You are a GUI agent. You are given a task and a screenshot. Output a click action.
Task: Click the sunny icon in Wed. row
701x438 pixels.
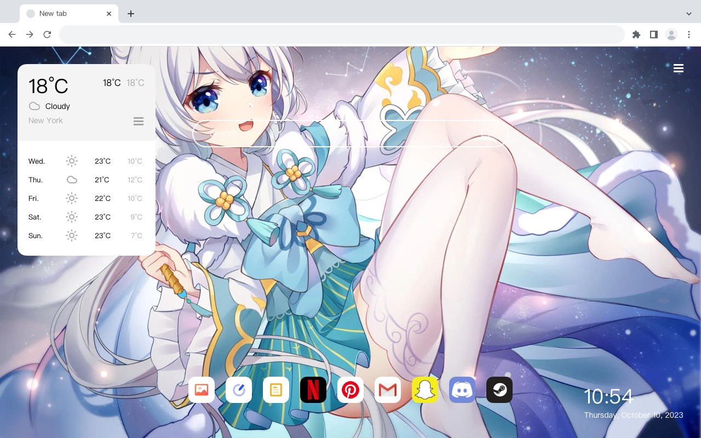pyautogui.click(x=72, y=161)
